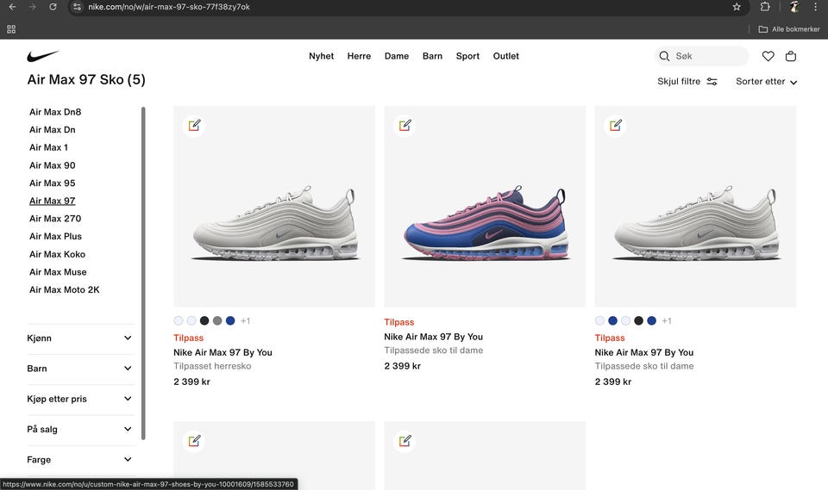Select Air Max Muse category
828x490 pixels.
pyautogui.click(x=58, y=272)
